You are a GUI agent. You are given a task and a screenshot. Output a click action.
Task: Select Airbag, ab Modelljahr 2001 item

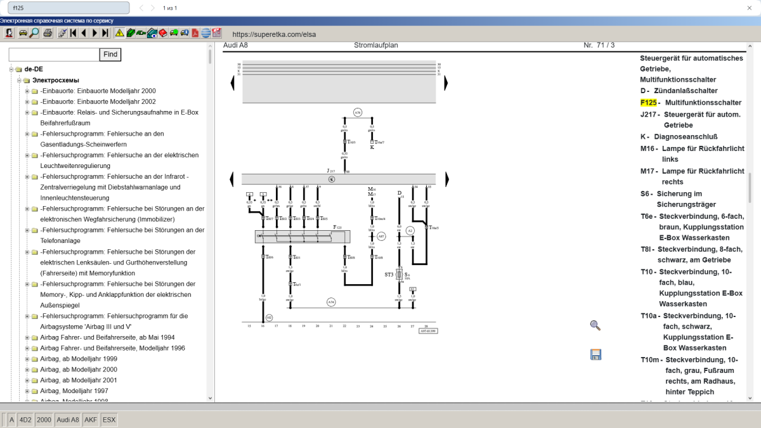79,380
